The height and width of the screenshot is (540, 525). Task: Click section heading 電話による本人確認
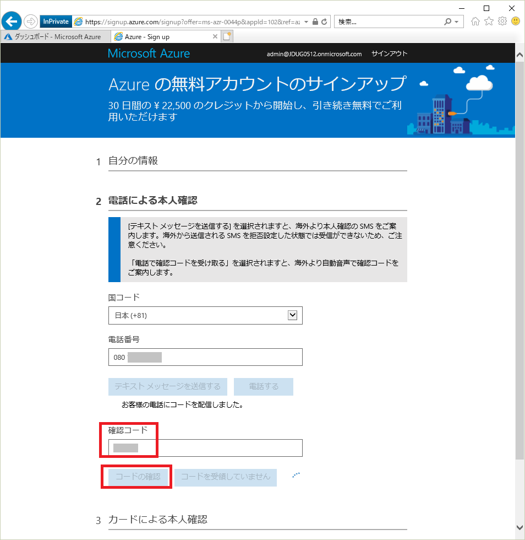(x=153, y=201)
